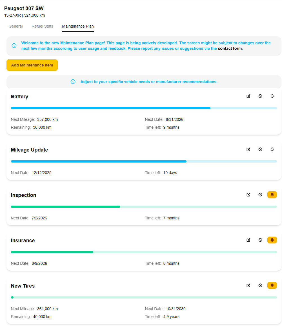282x327 pixels.
Task: Disable the Mileage Update item
Action: (x=260, y=149)
